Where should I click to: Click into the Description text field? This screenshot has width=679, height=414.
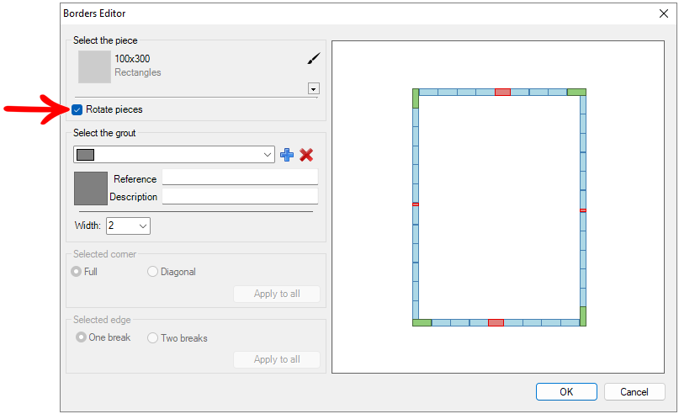(x=240, y=196)
